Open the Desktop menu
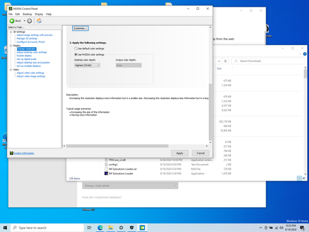This screenshot has height=232, width=309. coord(27,14)
